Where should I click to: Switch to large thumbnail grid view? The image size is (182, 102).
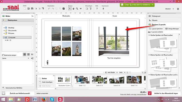click(24, 55)
